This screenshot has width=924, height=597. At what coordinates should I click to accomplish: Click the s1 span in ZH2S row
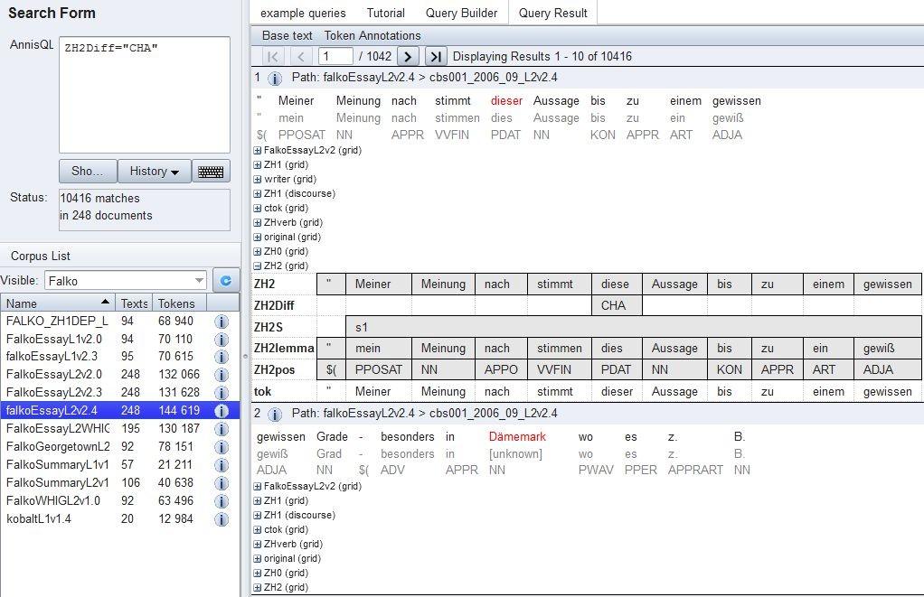633,327
